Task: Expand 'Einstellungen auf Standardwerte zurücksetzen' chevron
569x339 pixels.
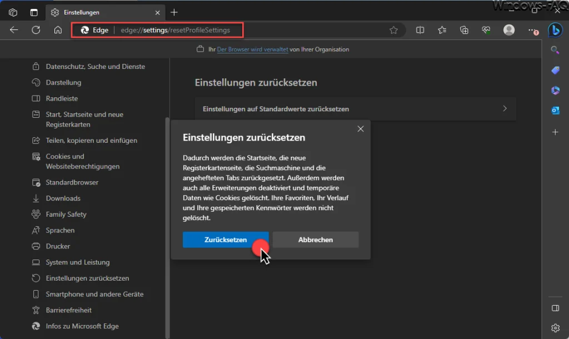Action: point(505,108)
